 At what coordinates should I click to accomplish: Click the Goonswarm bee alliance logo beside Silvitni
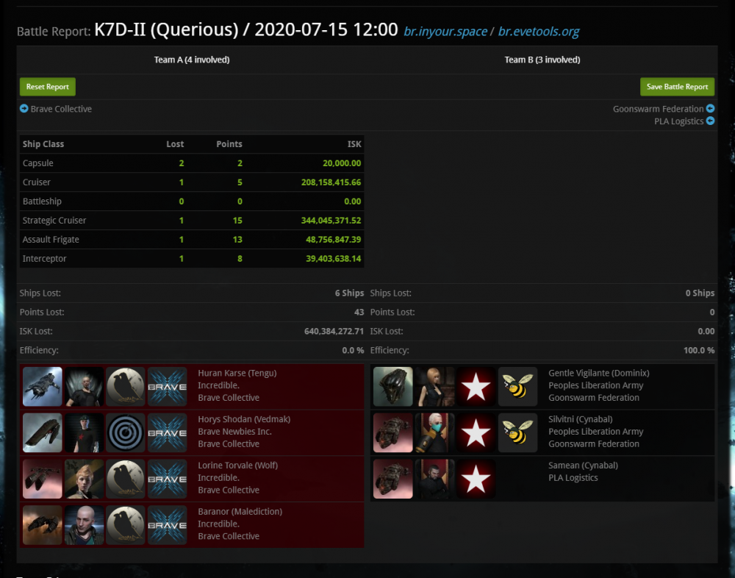click(x=517, y=432)
